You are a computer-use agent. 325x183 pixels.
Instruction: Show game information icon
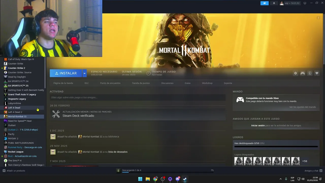pos(310,73)
